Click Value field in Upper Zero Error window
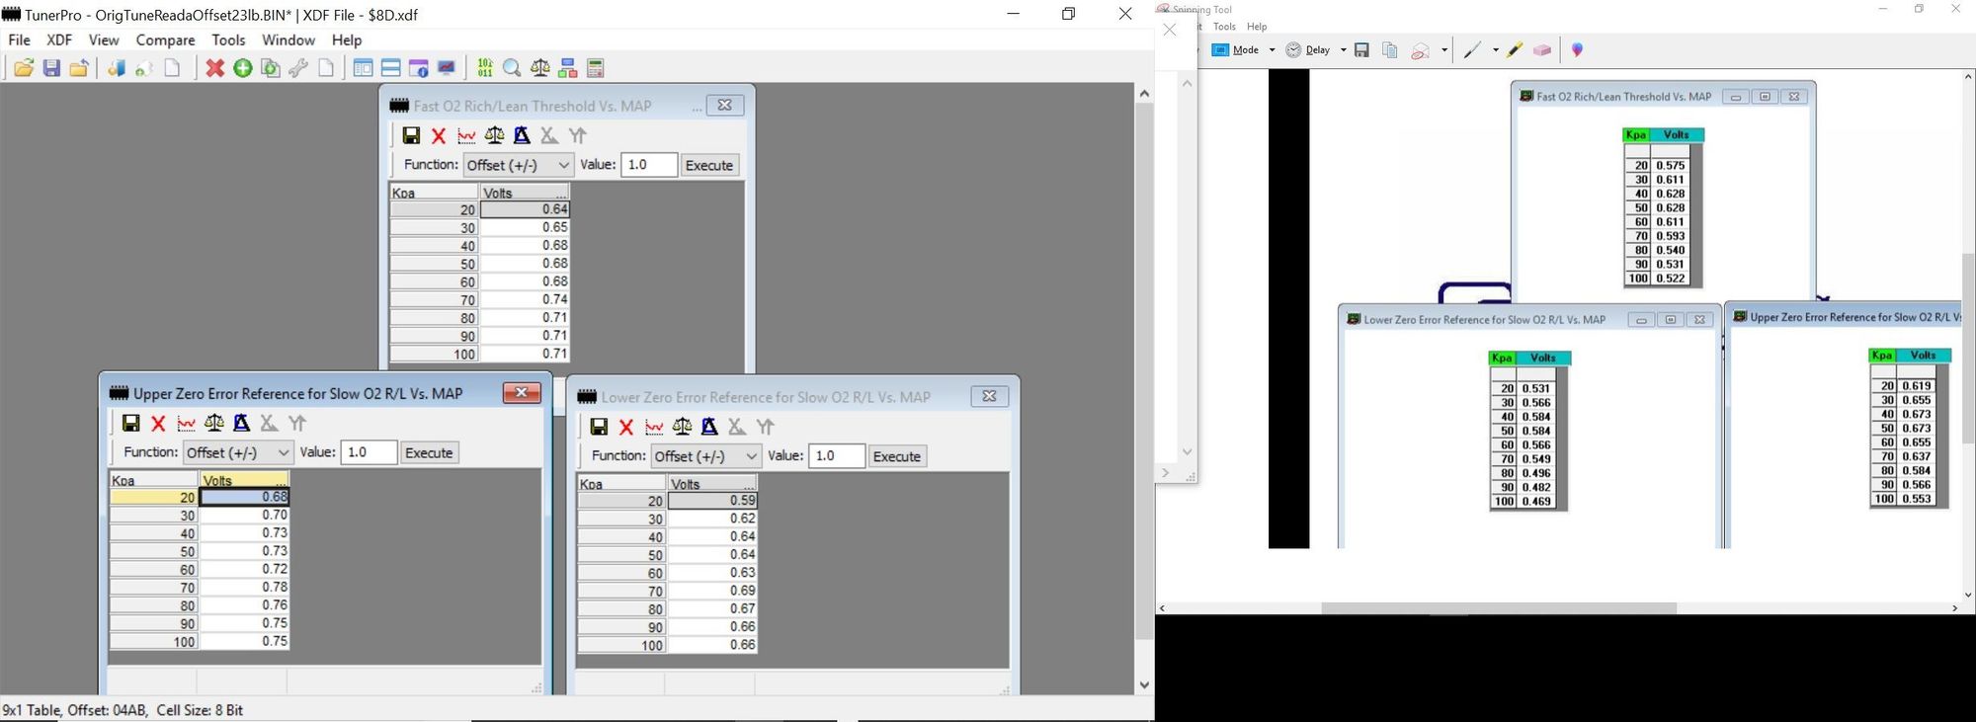Screen dimensions: 1976x722 [369, 452]
